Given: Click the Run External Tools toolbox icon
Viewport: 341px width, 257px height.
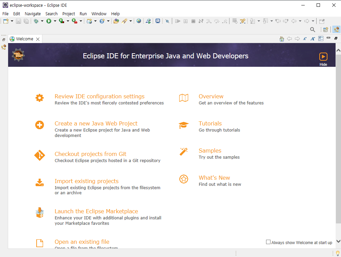Looking at the screenshot, I should pos(74,21).
